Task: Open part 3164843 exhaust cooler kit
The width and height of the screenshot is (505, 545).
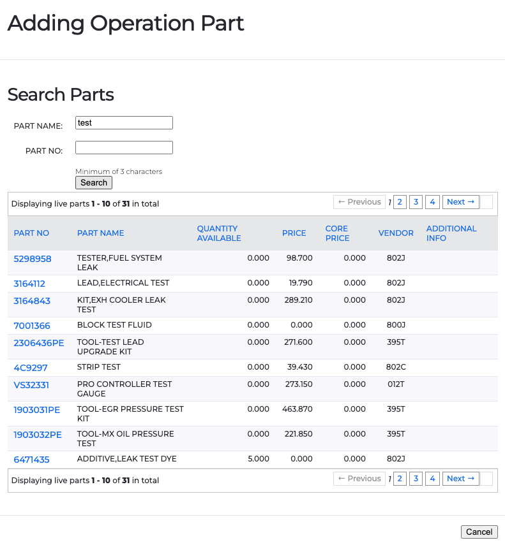Action: point(32,301)
